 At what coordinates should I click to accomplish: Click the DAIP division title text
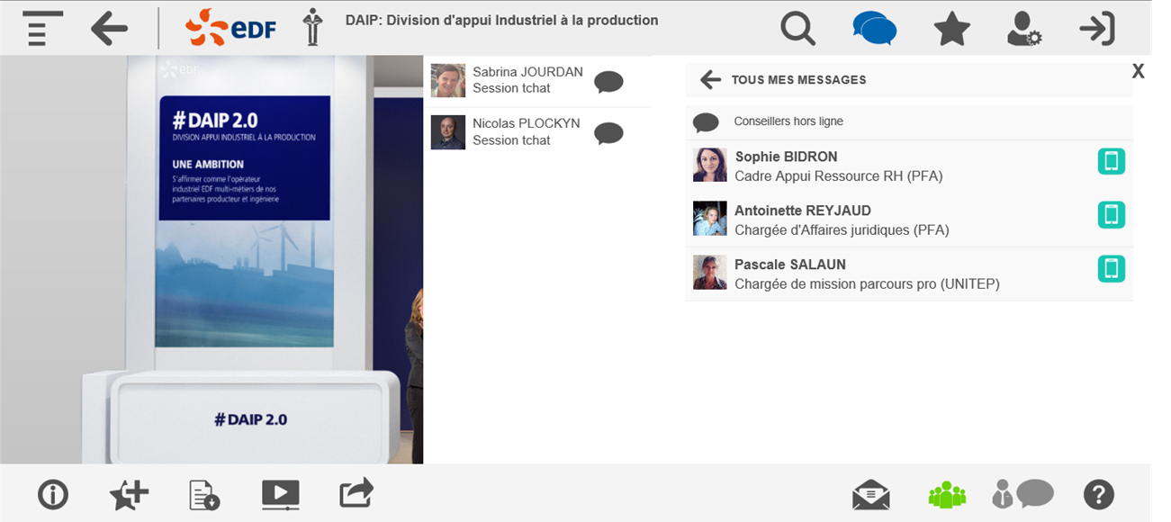(502, 20)
